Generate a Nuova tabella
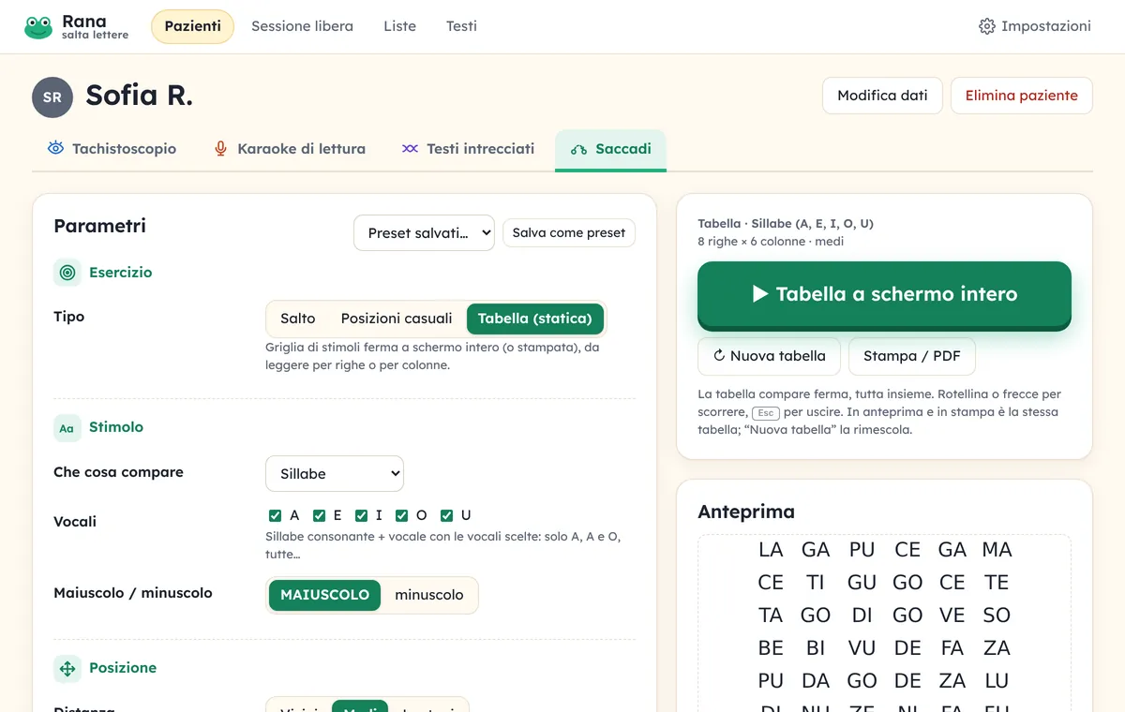Image resolution: width=1125 pixels, height=712 pixels. coord(769,356)
